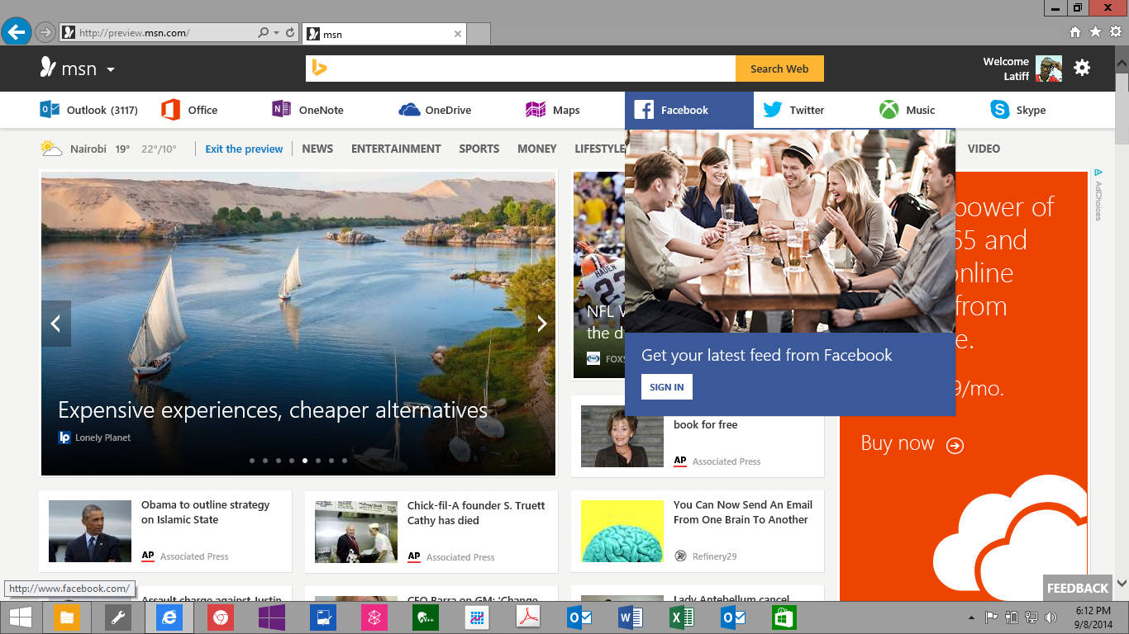Click the msn butterfly logo
The image size is (1129, 634).
(48, 68)
